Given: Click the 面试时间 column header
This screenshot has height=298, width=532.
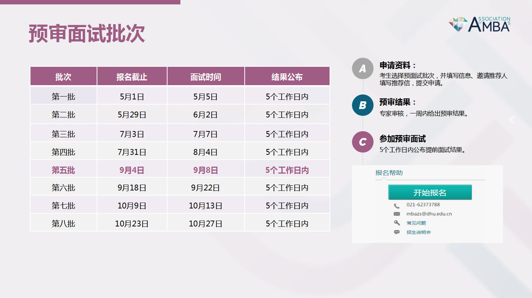Looking at the screenshot, I should [x=205, y=77].
